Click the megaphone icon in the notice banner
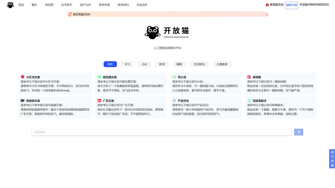Screen dimensions: 335x188 pyautogui.click(x=70, y=14)
